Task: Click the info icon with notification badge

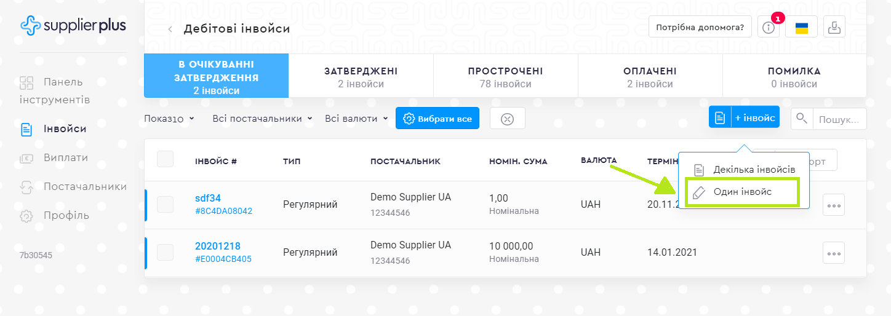Action: point(768,28)
